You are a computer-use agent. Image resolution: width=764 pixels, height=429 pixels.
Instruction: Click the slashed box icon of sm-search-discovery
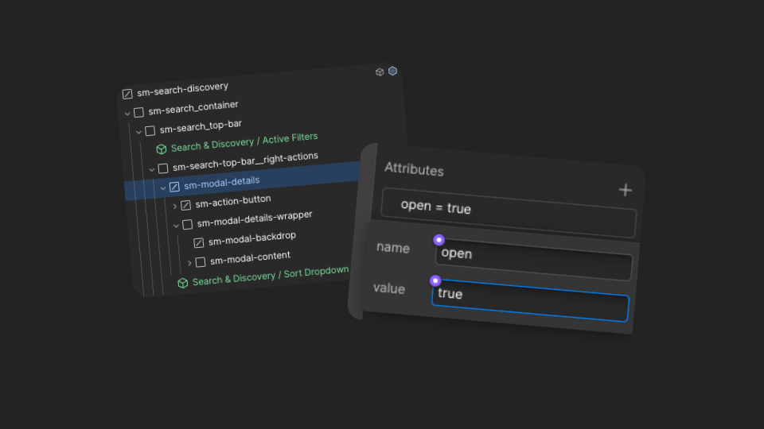tap(127, 94)
